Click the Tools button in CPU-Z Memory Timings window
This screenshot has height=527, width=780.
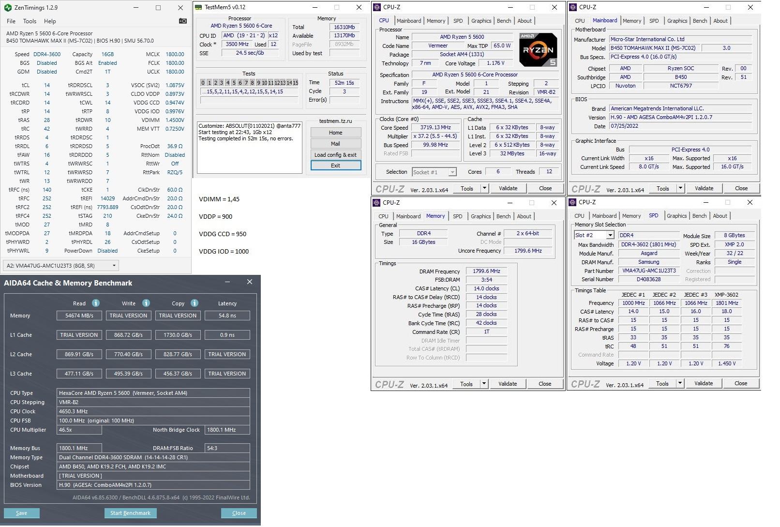[466, 384]
